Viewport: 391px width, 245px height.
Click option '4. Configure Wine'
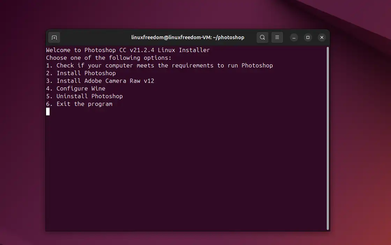[75, 89]
